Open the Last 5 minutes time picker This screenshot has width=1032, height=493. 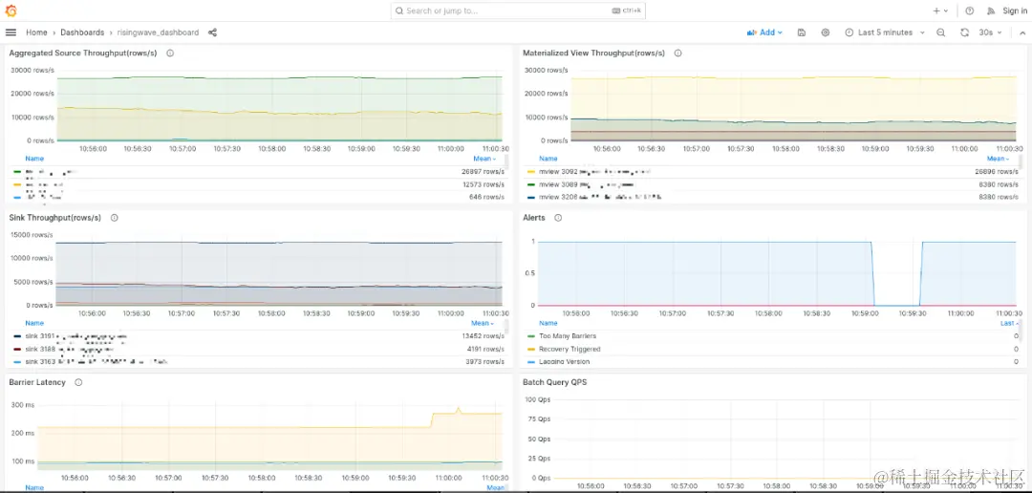click(885, 32)
